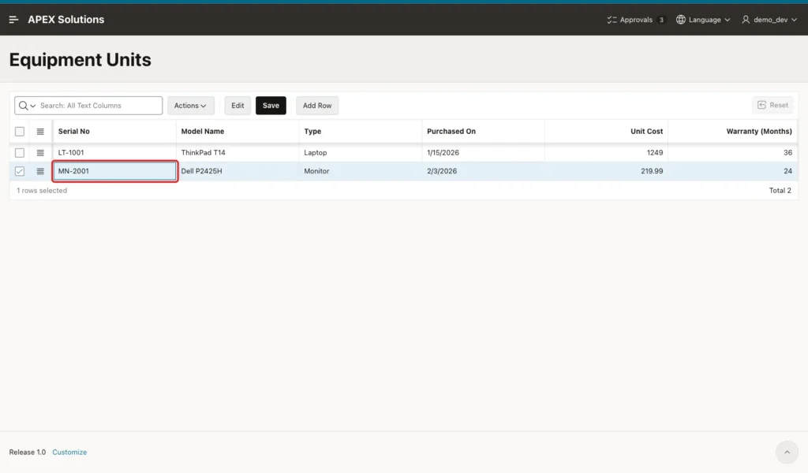Click the scroll-to-top arrow button
Image resolution: width=808 pixels, height=473 pixels.
[x=787, y=453]
